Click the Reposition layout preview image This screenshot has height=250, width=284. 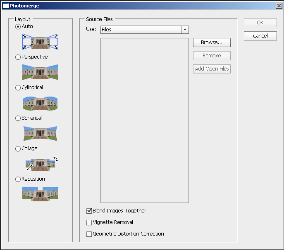pyautogui.click(x=40, y=194)
